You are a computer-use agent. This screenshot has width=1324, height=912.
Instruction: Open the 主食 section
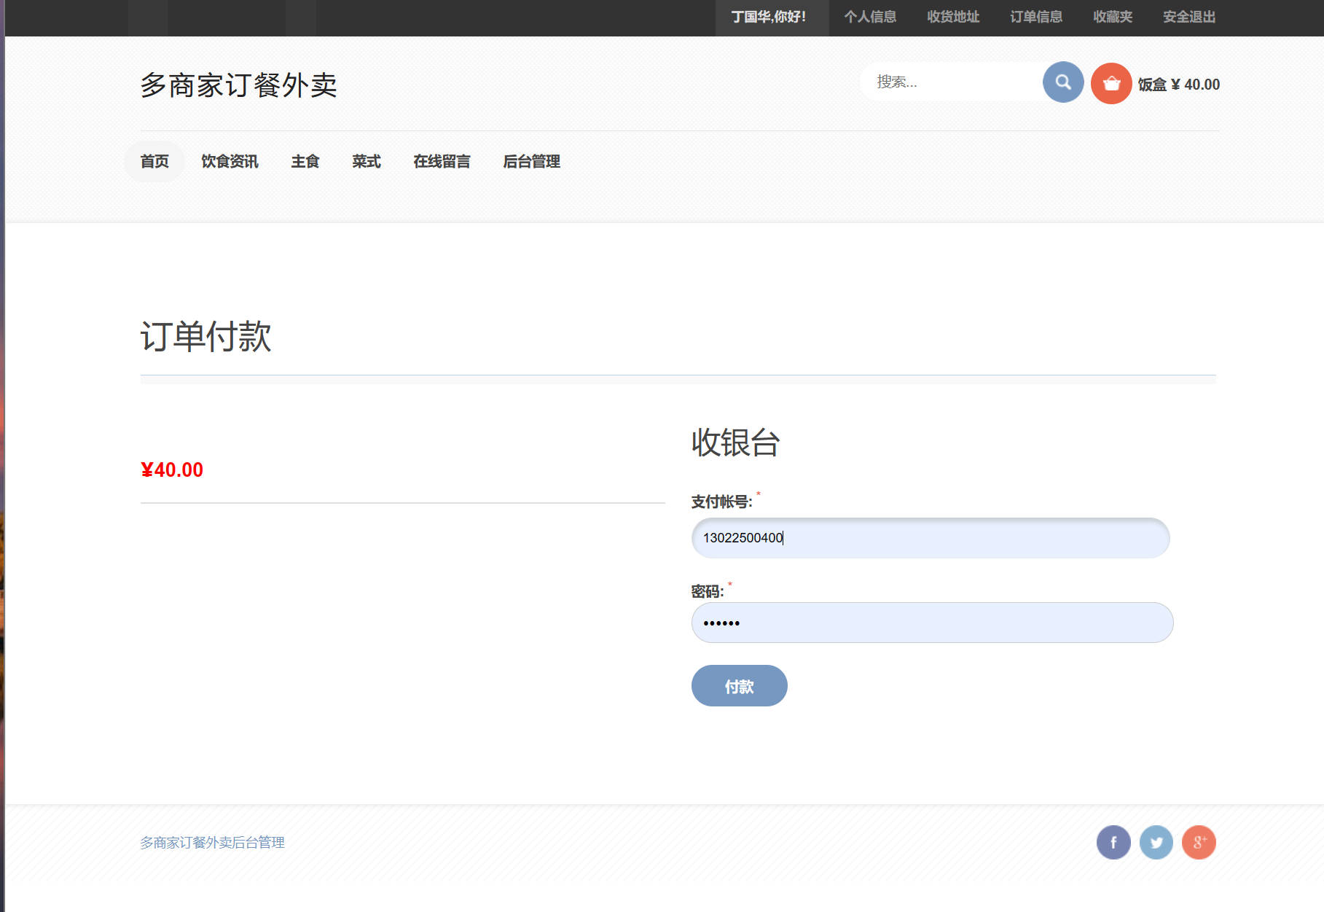click(x=306, y=161)
